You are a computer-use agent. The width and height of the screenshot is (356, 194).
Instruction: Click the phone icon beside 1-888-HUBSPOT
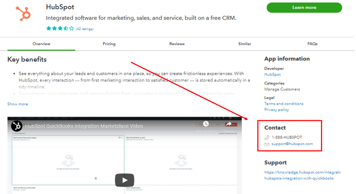tap(267, 138)
